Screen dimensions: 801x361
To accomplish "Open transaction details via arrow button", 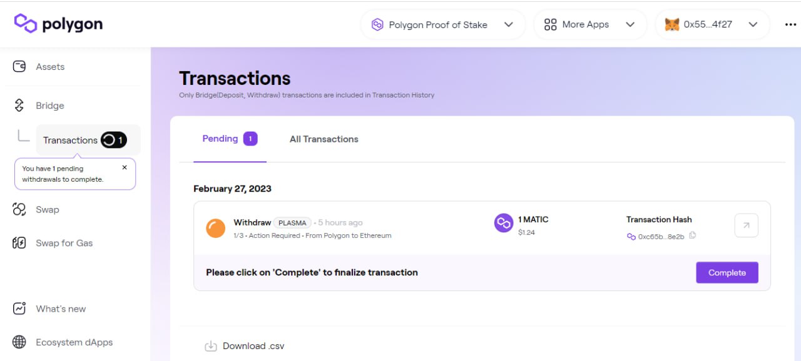I will (x=746, y=225).
